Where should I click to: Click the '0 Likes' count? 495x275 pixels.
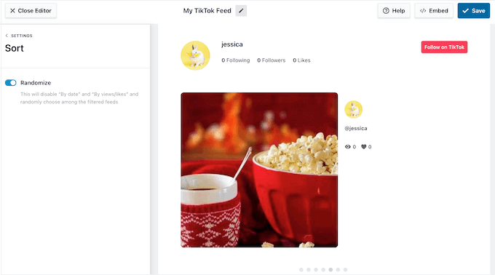click(301, 60)
